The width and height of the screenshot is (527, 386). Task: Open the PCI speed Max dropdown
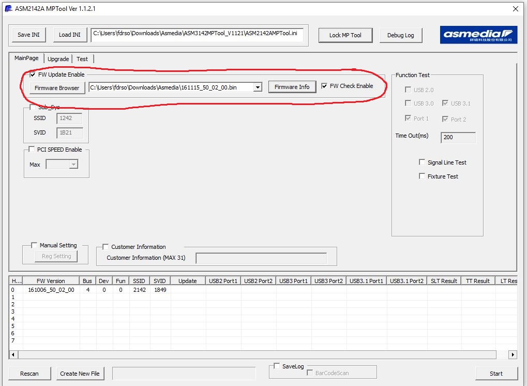pyautogui.click(x=73, y=165)
